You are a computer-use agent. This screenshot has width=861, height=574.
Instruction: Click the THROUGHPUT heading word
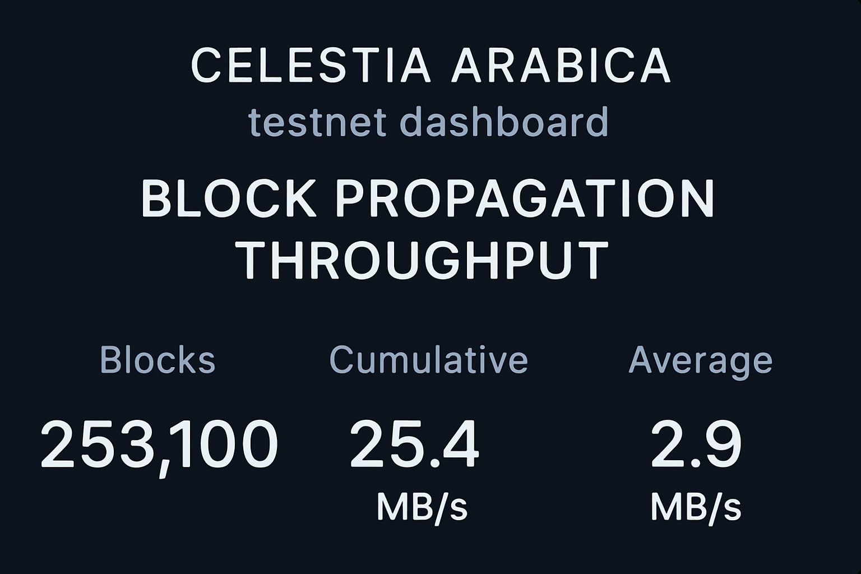tap(425, 260)
